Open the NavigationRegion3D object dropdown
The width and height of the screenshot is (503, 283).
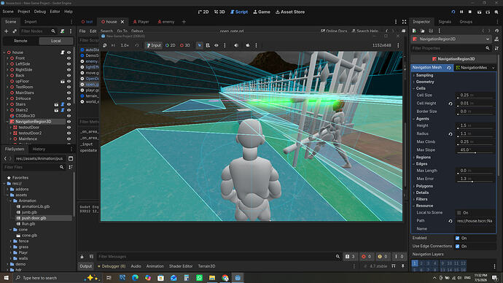[x=487, y=39]
